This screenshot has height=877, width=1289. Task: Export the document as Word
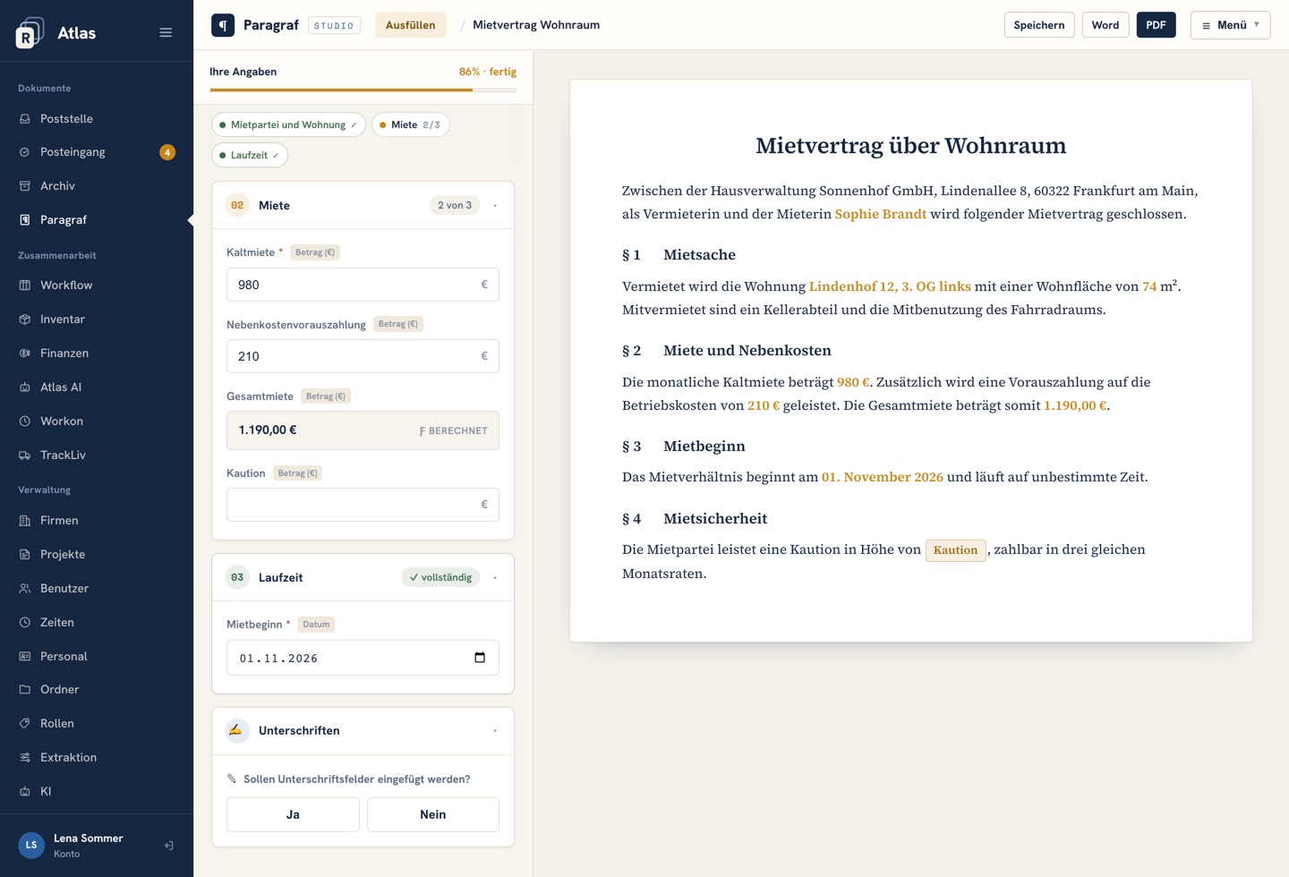coord(1105,25)
